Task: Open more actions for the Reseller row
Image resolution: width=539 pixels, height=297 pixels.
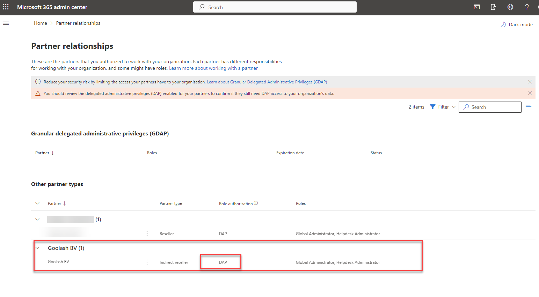Action: point(147,233)
